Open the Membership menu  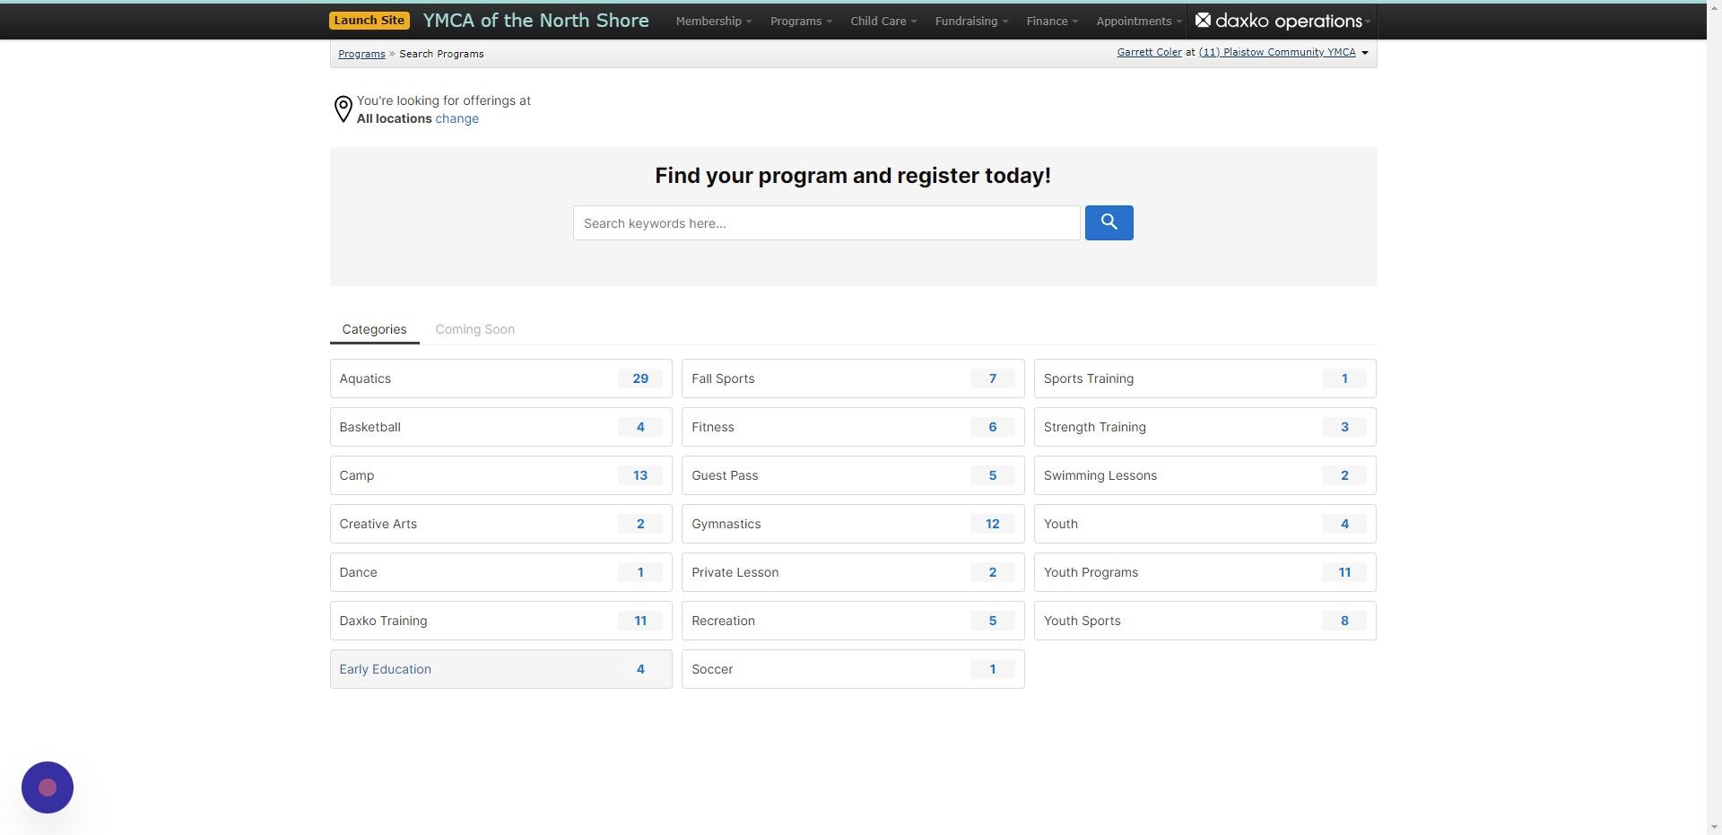click(x=713, y=21)
